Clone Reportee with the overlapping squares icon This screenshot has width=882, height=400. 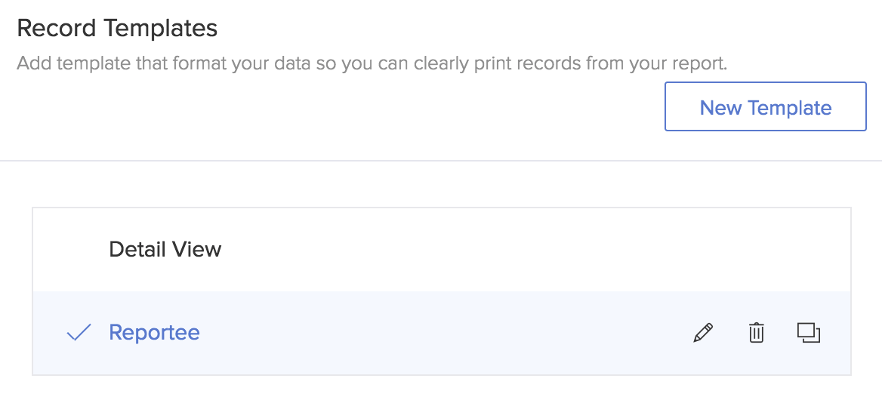pos(809,333)
